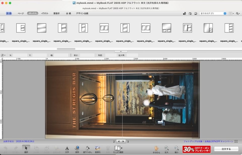Switch to the 画像 tab
The image size is (242, 155).
9,13
